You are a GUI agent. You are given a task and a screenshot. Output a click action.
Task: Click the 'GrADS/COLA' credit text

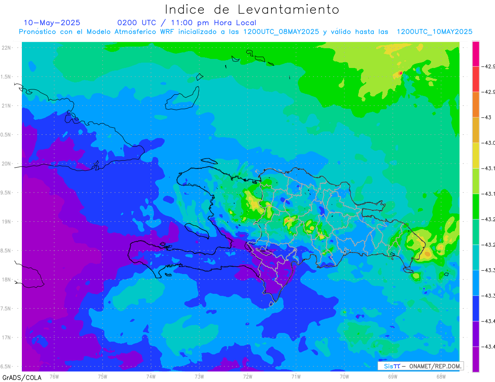coord(22,377)
